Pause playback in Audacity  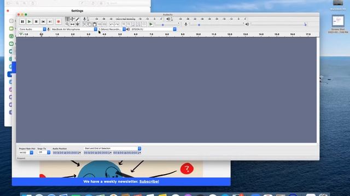tap(22, 22)
